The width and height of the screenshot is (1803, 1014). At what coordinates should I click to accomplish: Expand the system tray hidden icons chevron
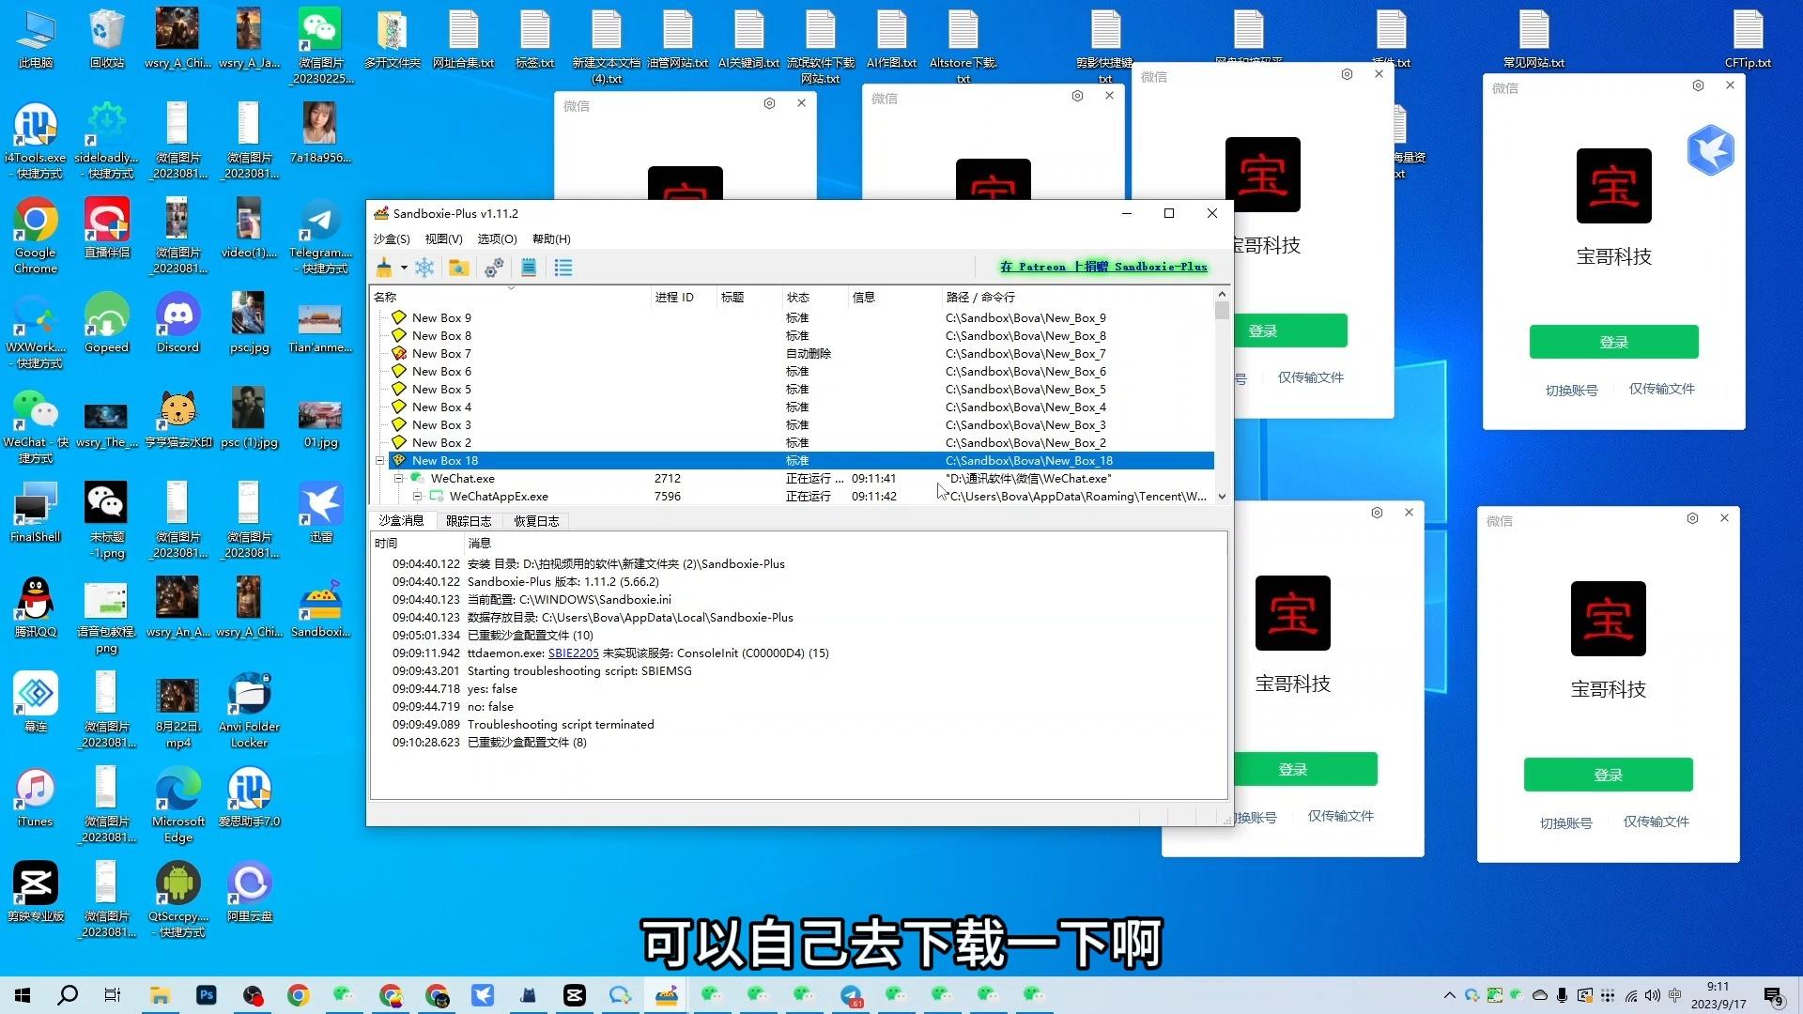(1449, 995)
